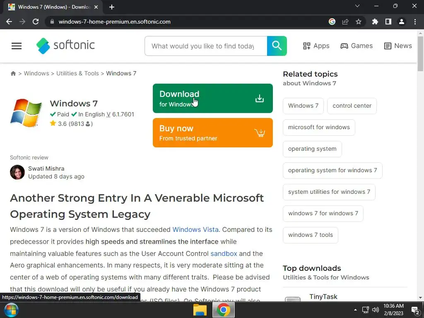Select the 'control center' topic tag
424x318 pixels.
click(352, 106)
